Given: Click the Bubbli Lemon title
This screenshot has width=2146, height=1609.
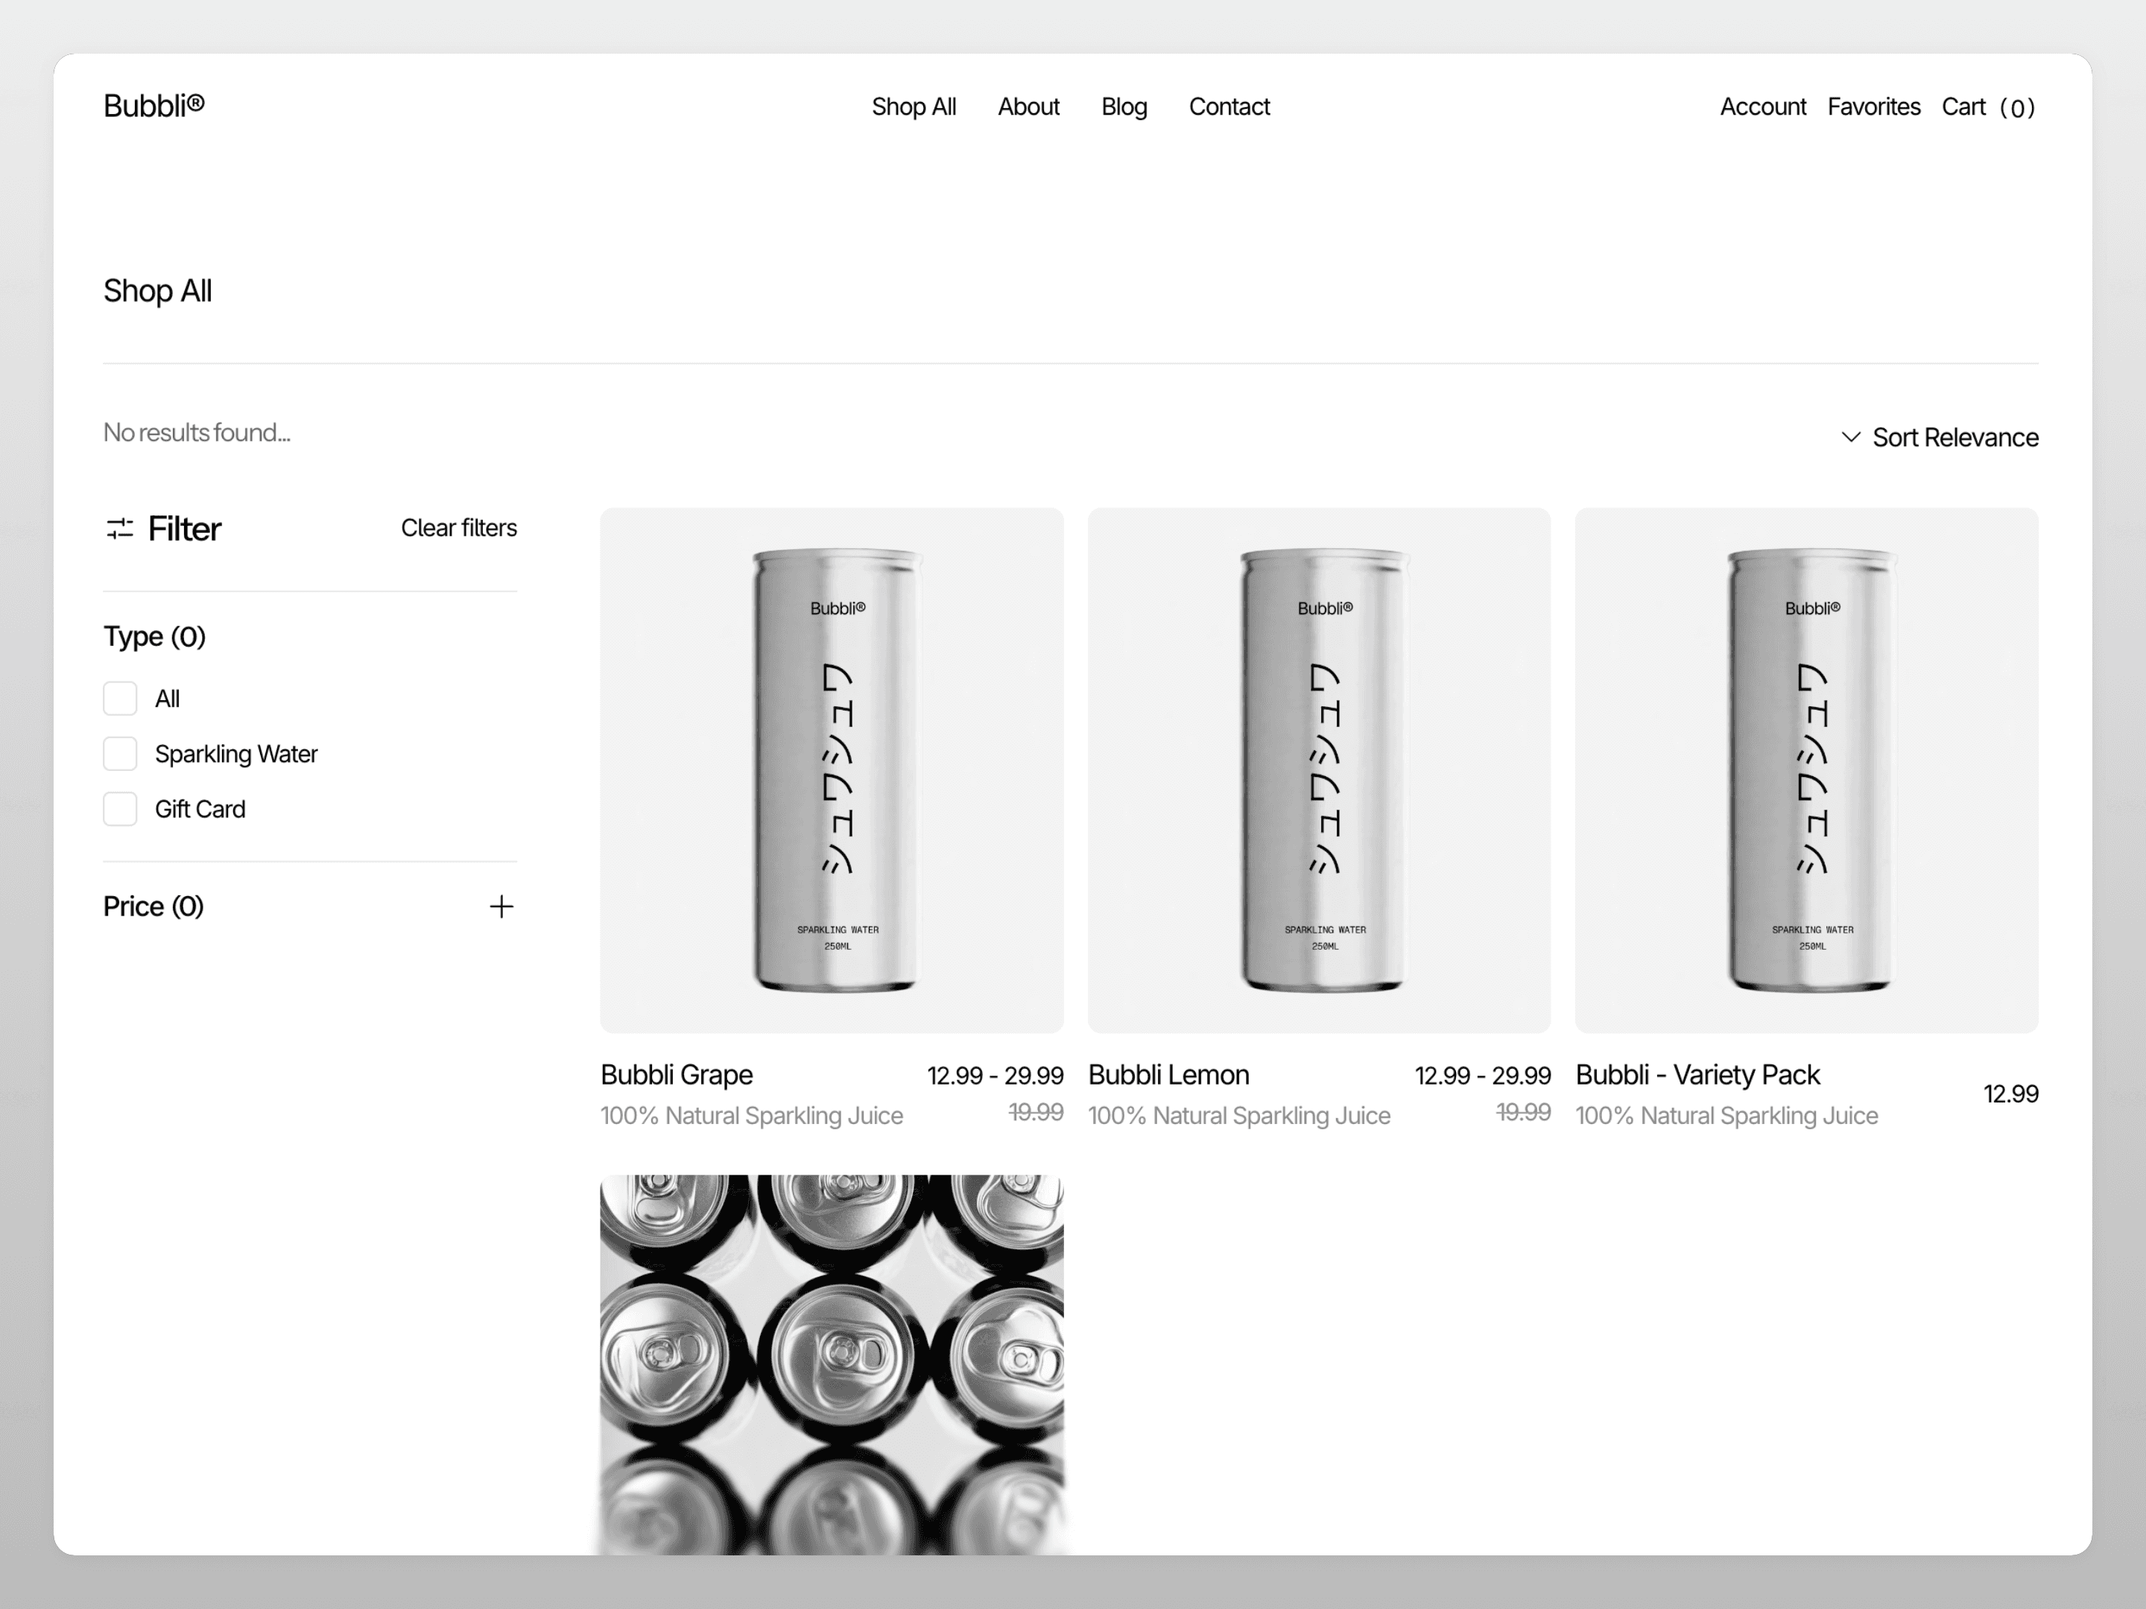Looking at the screenshot, I should 1168,1075.
